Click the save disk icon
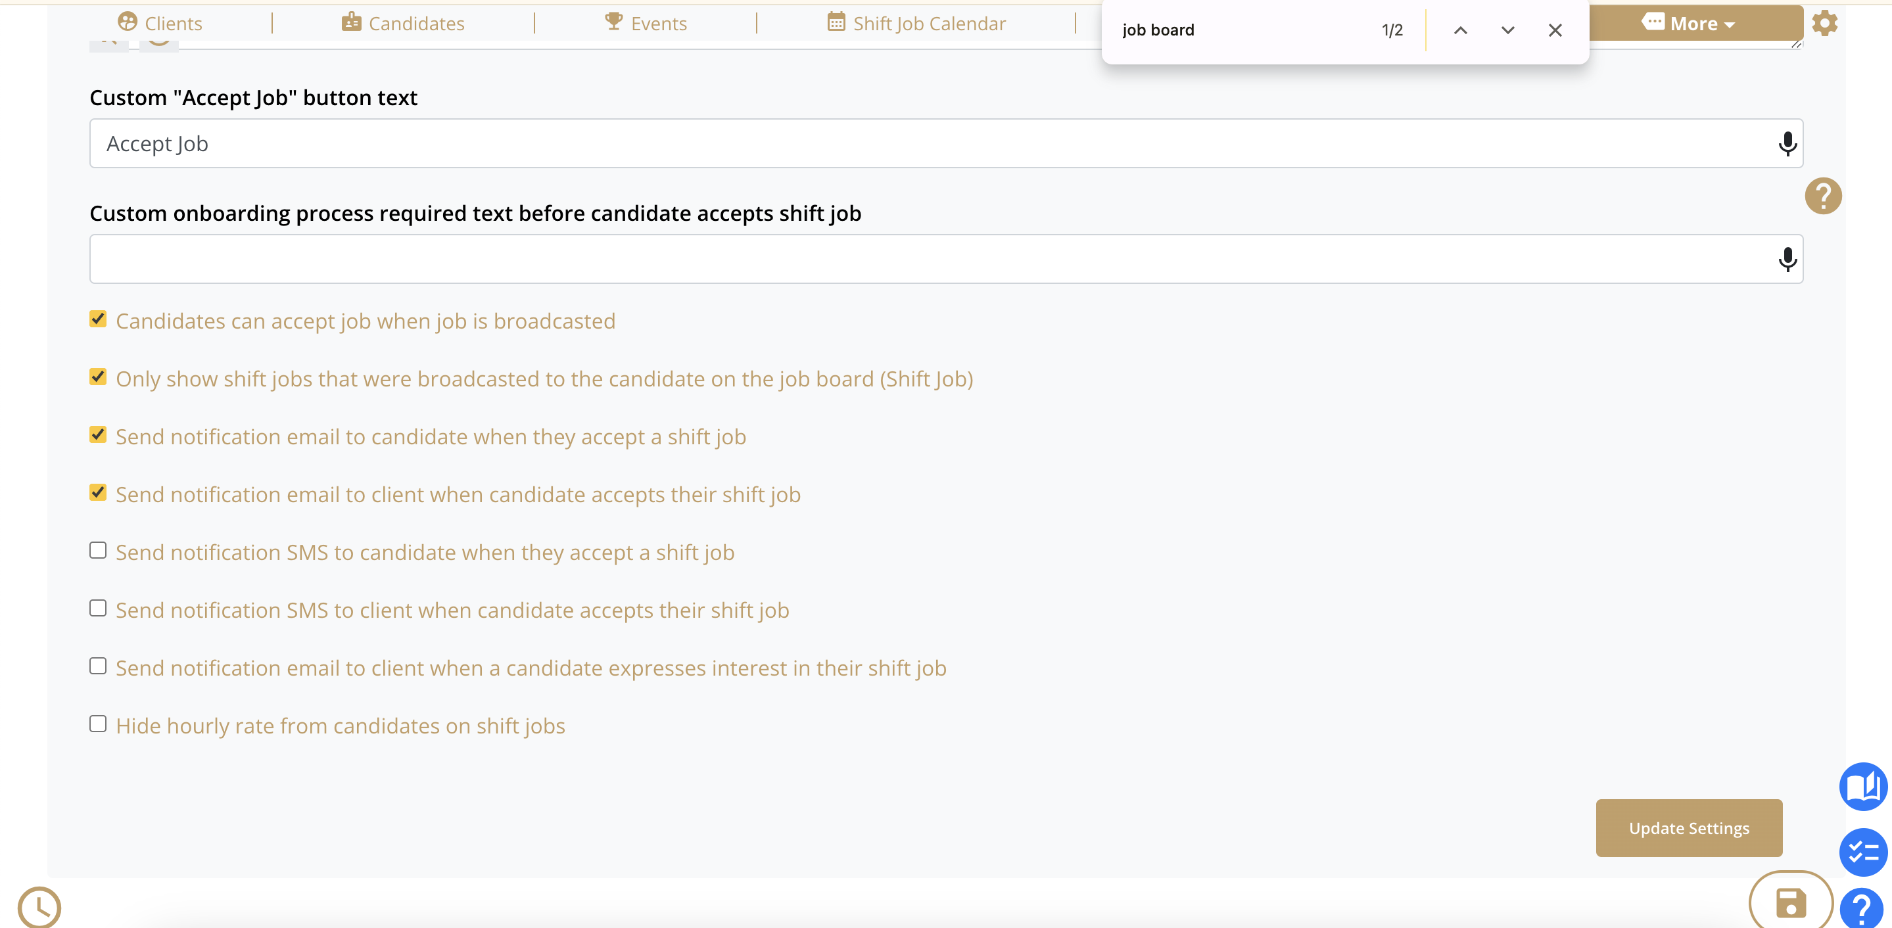 pos(1791,903)
